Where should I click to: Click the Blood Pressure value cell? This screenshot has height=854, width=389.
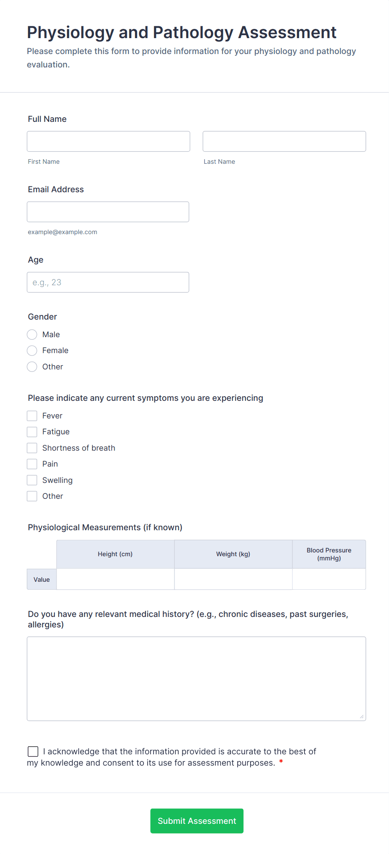pos(329,579)
